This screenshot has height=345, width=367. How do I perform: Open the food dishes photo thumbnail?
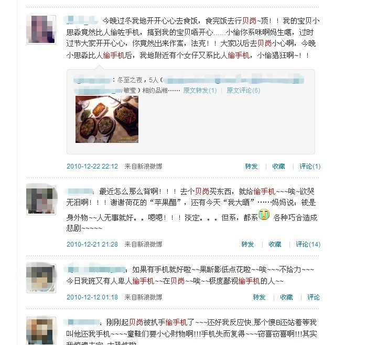tap(107, 119)
